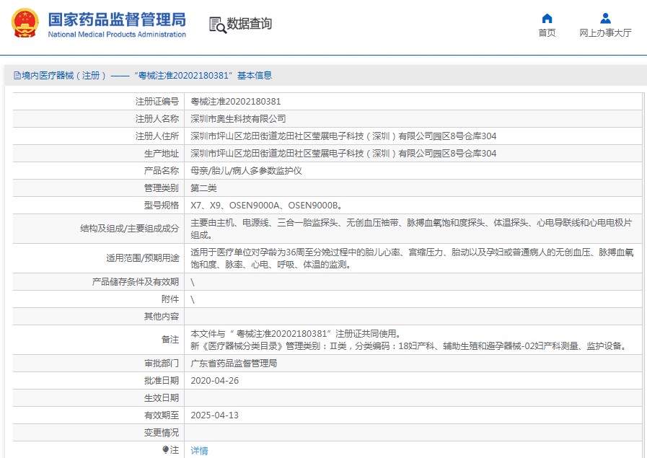Viewport: 647px width, 458px height.
Task: Click the 注册人名称 row label
Action: coord(157,119)
